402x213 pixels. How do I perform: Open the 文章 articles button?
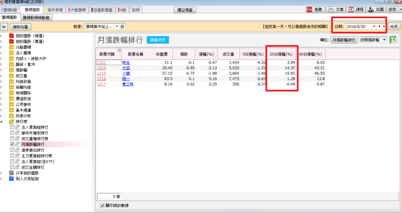click(x=336, y=9)
